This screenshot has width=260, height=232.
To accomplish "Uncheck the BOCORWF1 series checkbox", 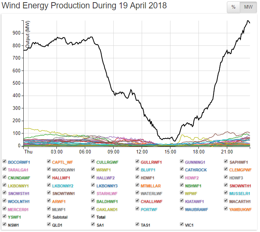I will tap(4, 162).
